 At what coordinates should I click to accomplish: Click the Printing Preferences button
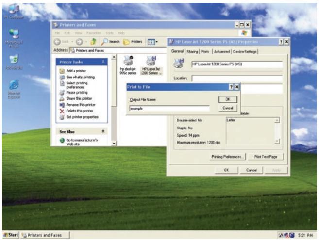(x=227, y=157)
